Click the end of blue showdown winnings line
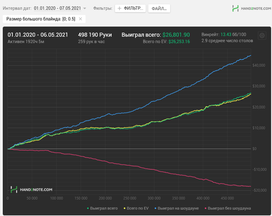The height and width of the screenshot is (216, 272). [x=251, y=55]
